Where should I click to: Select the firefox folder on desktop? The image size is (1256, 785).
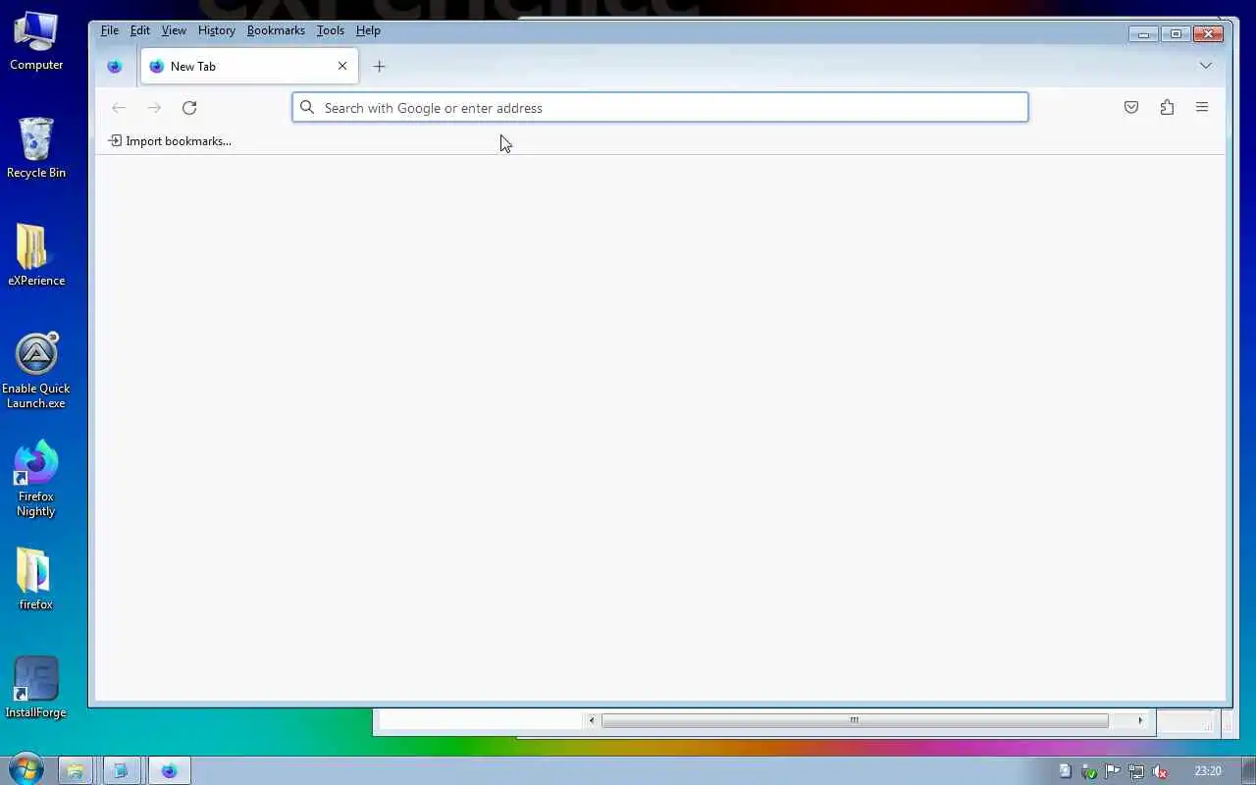point(35,579)
